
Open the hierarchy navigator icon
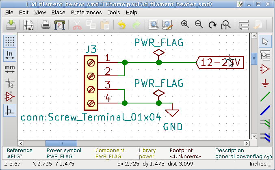click(x=244, y=25)
